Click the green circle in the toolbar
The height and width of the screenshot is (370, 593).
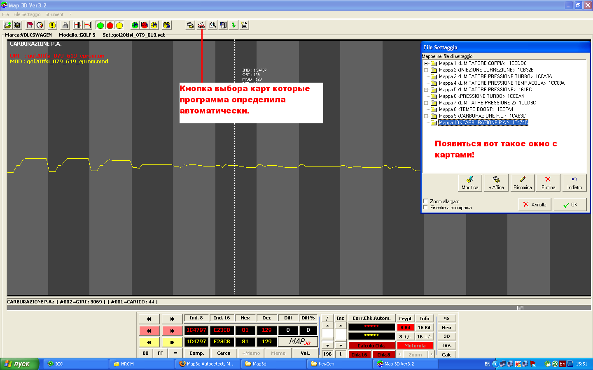point(100,25)
